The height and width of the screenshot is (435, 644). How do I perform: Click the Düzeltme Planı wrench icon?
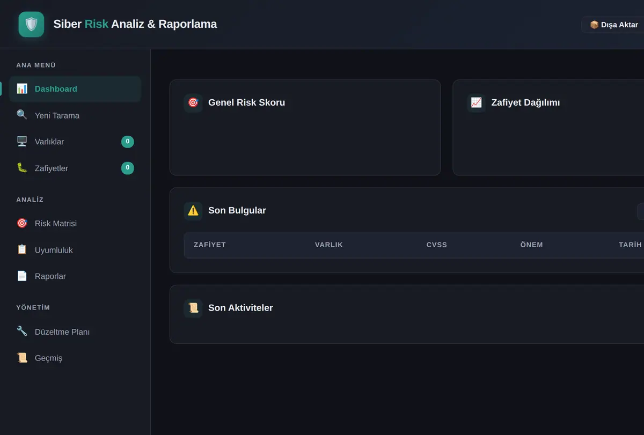pos(22,331)
